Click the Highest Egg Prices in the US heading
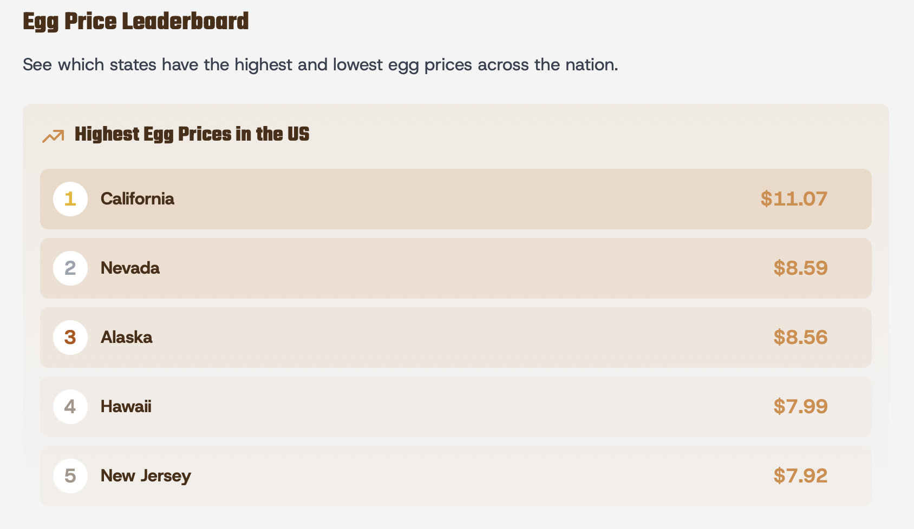 192,134
